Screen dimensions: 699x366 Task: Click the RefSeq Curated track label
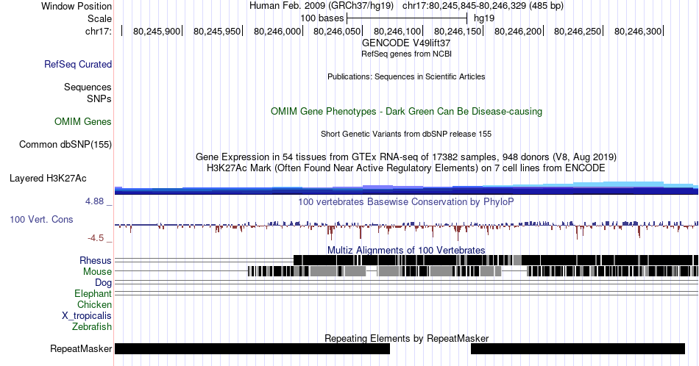(78, 64)
